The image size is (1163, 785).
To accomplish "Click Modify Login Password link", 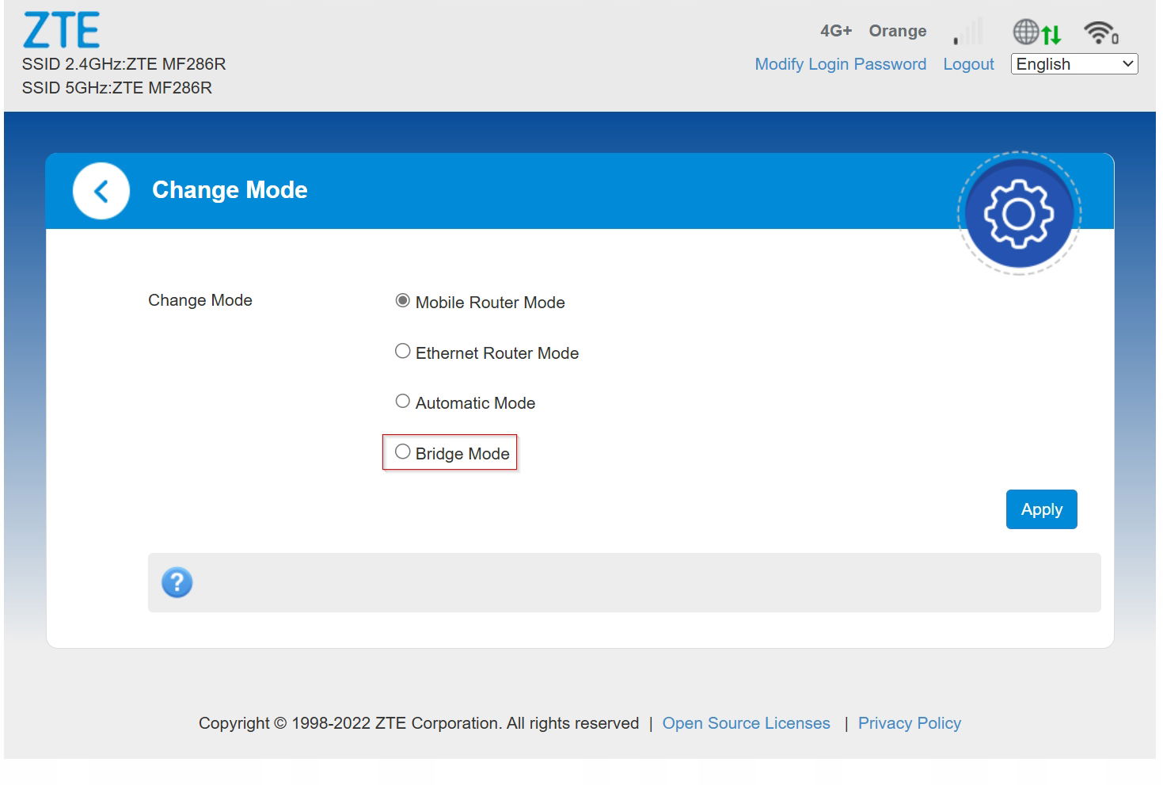I will (x=841, y=64).
